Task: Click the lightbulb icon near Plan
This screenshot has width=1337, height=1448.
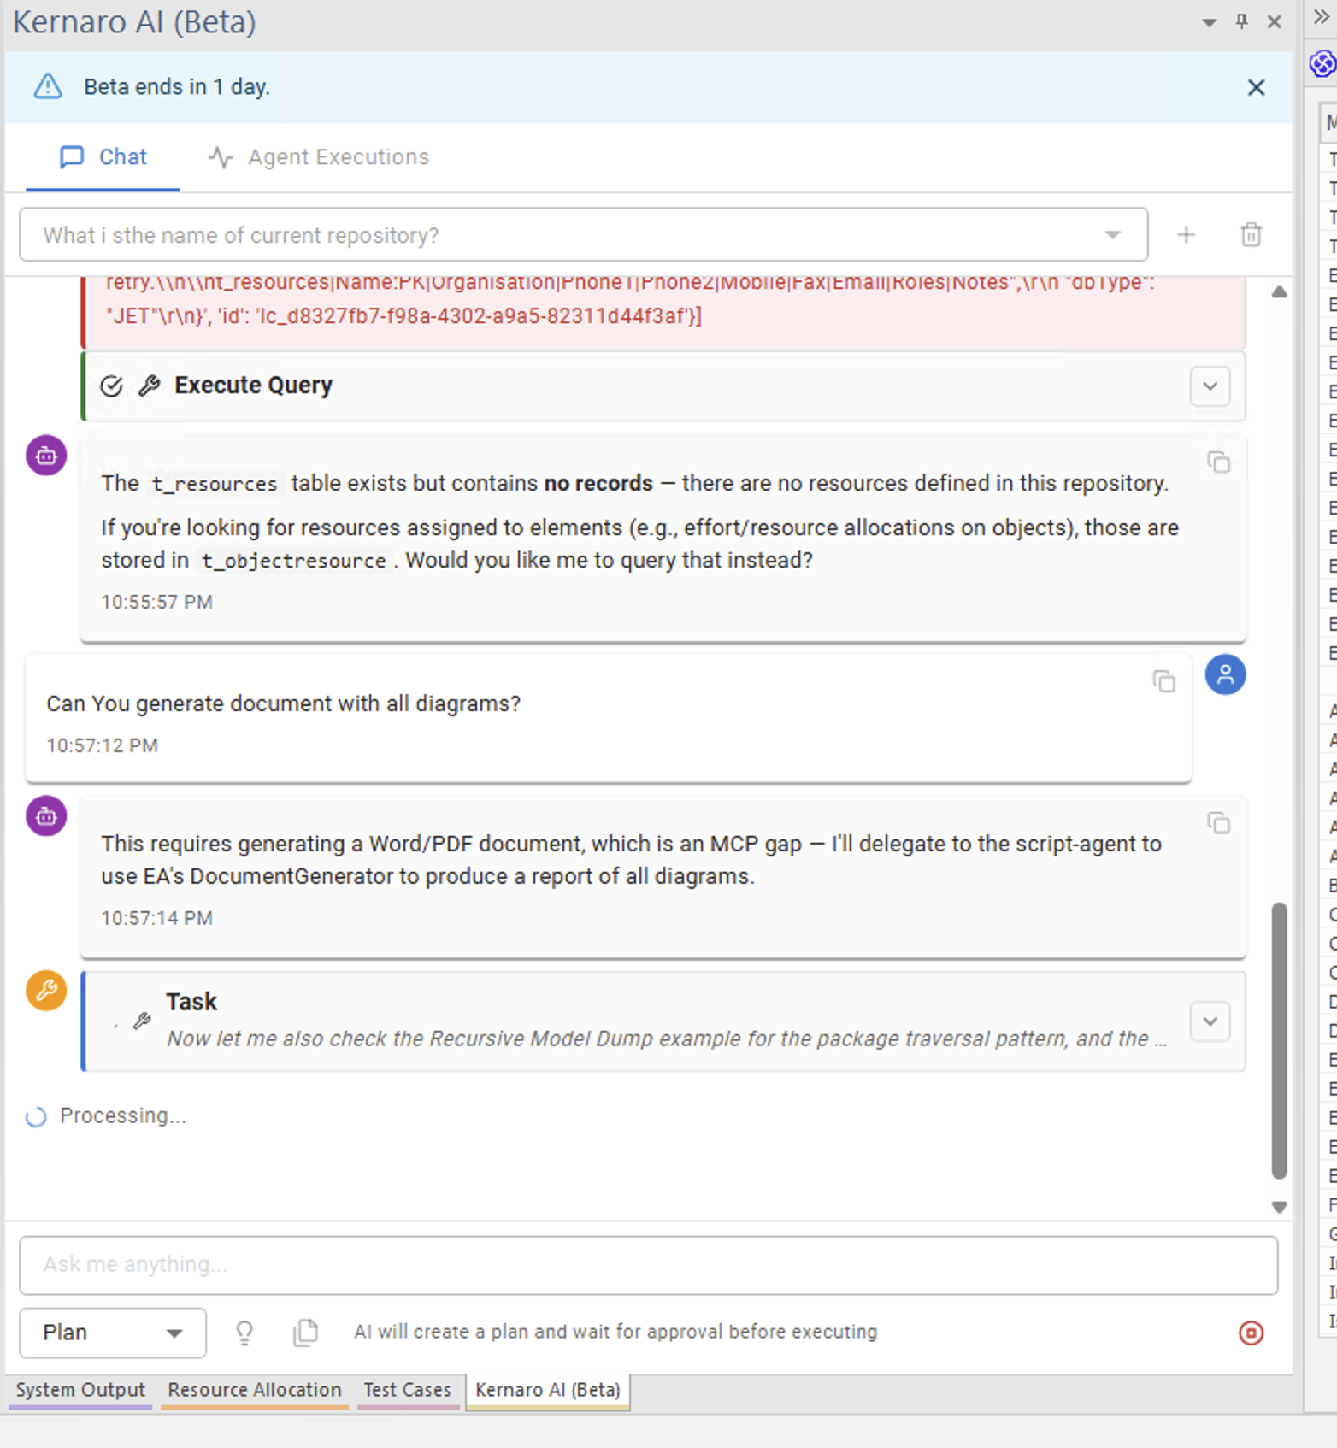Action: pos(244,1333)
